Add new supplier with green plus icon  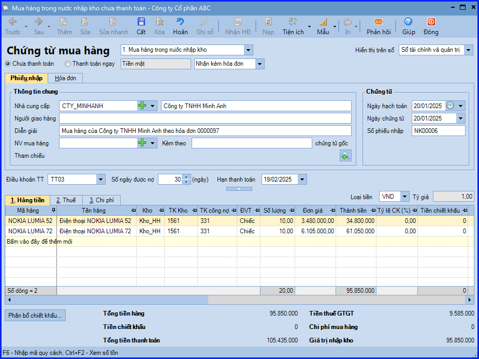tap(142, 106)
